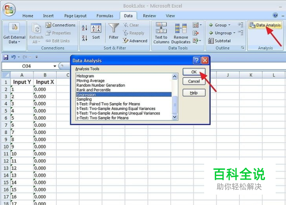This screenshot has height=205, width=286.
Task: Open the Sort dialog
Action: [x=96, y=31]
